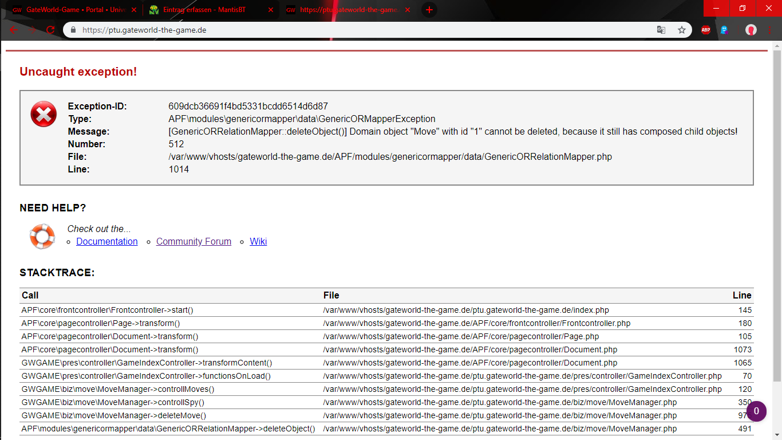Click the Exception-ID value 609dcb36691f4bd5331bcdd6514d6d87

point(248,106)
